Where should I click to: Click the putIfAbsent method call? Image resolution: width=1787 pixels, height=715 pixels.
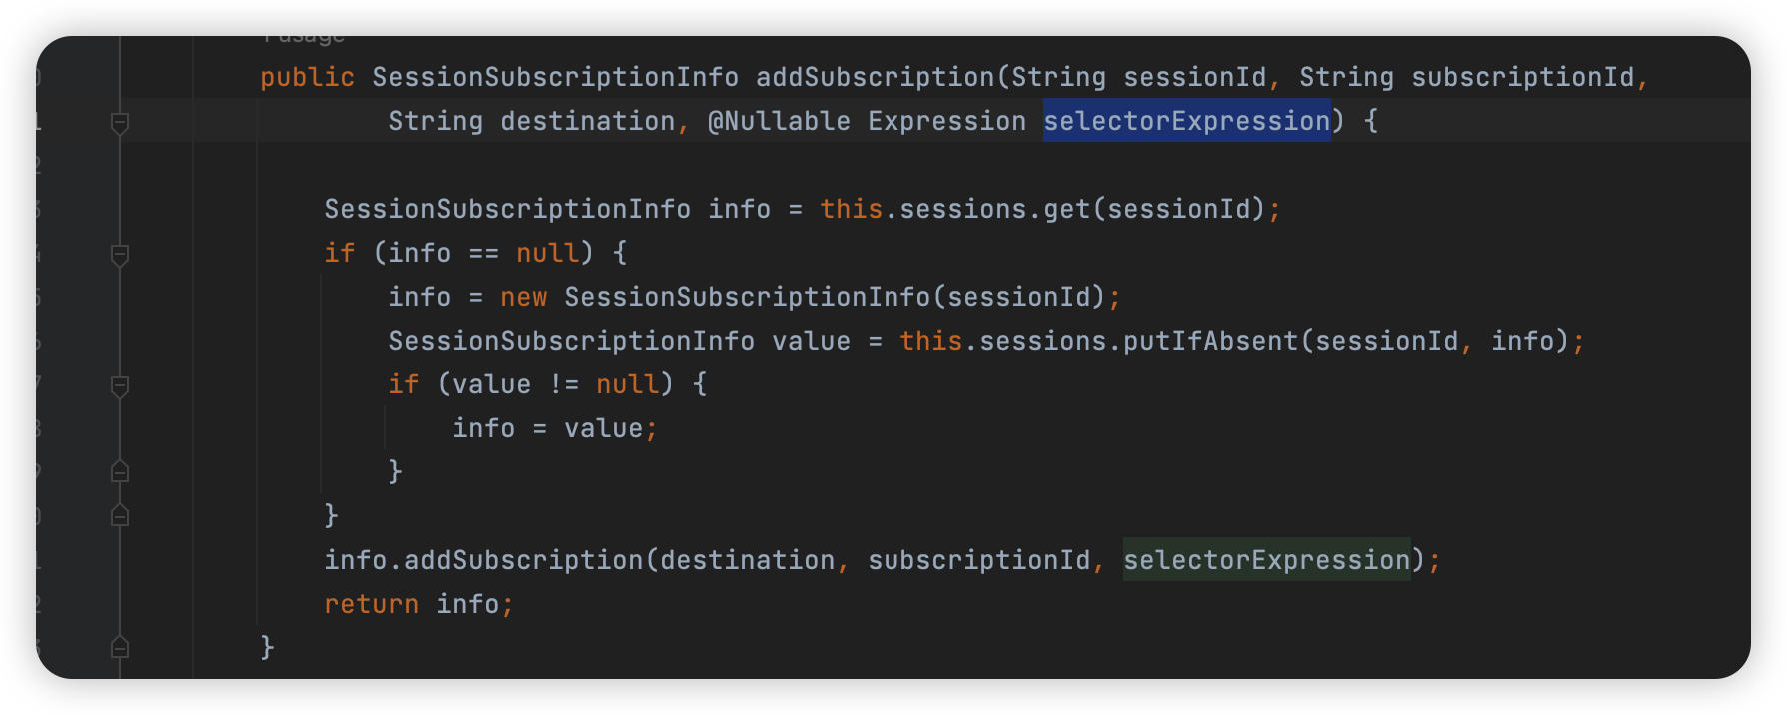pyautogui.click(x=1210, y=341)
